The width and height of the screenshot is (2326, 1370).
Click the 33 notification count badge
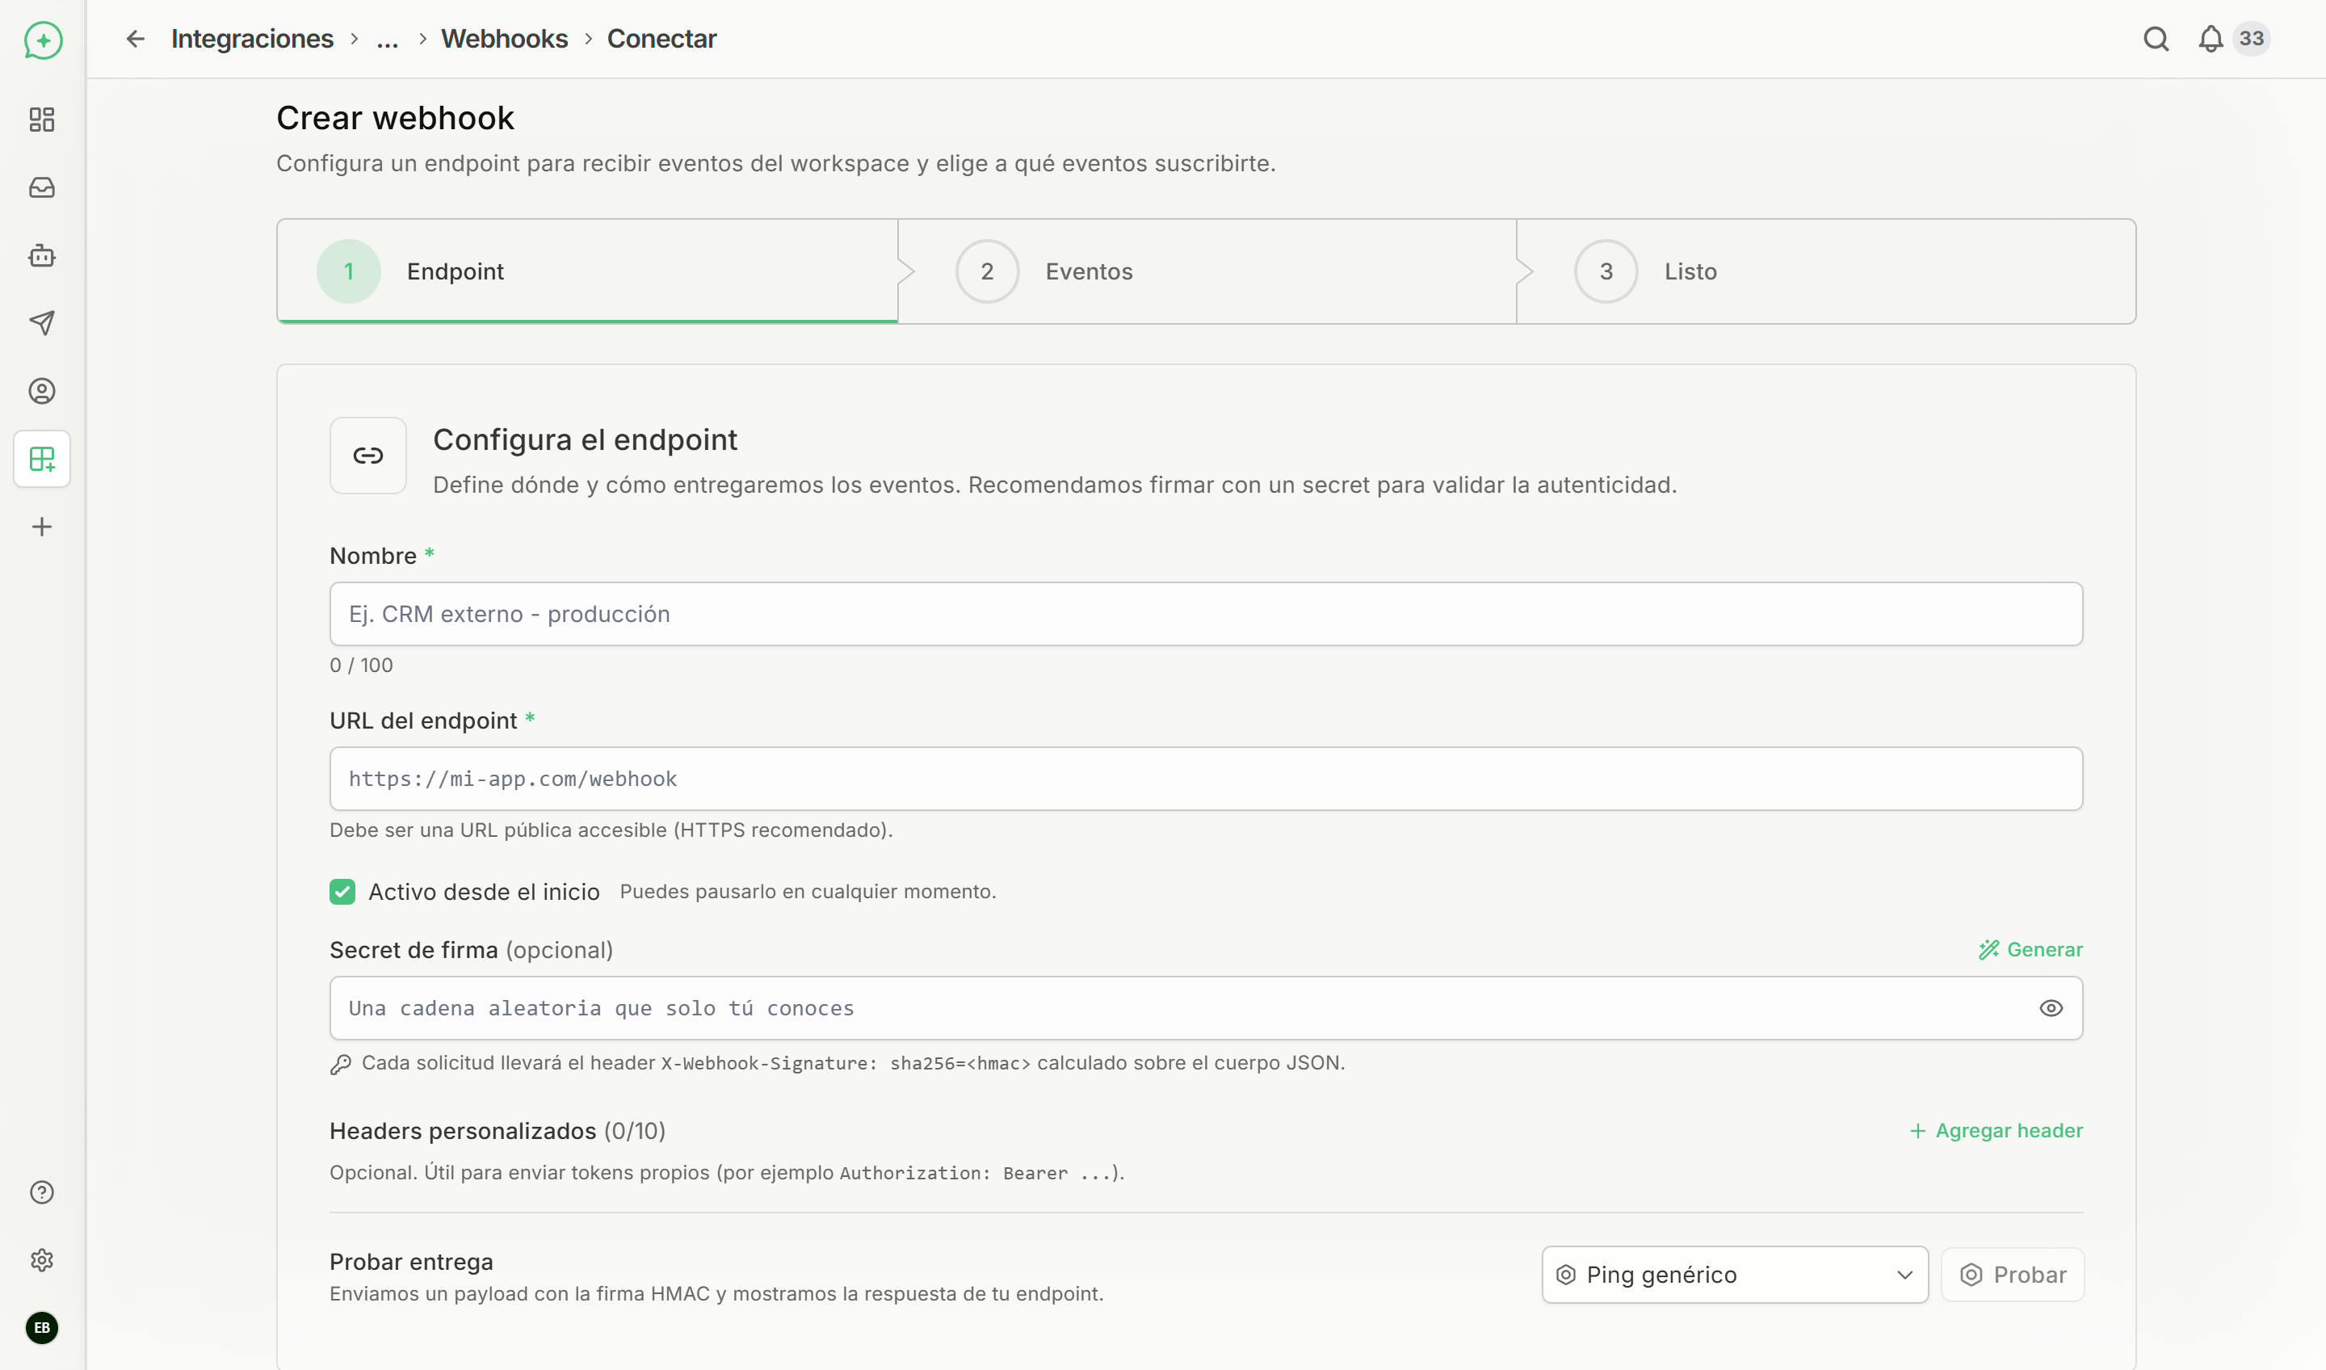pos(2251,39)
